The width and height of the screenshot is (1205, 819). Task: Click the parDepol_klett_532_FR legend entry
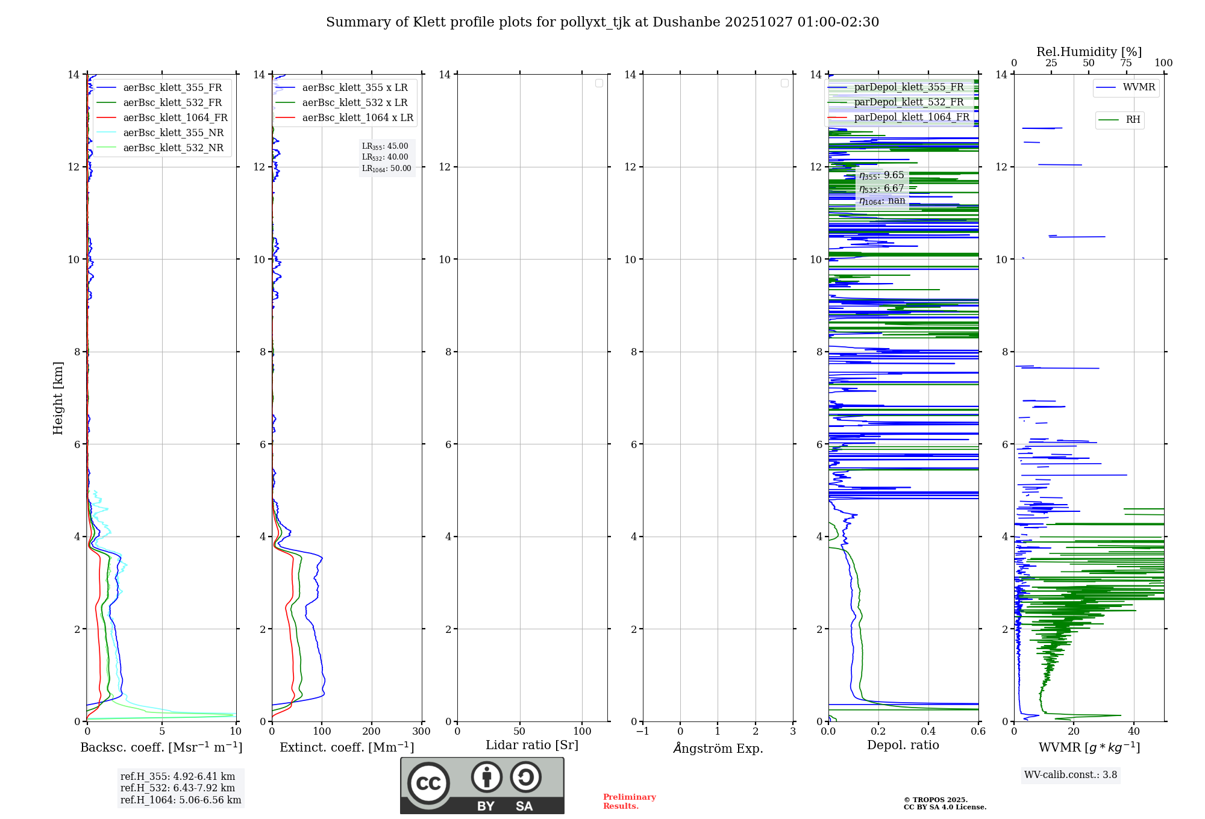pos(909,102)
